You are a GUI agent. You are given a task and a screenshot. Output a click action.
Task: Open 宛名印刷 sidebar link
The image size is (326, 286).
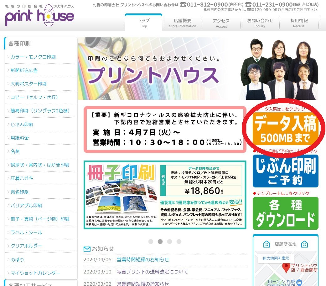tap(19, 192)
